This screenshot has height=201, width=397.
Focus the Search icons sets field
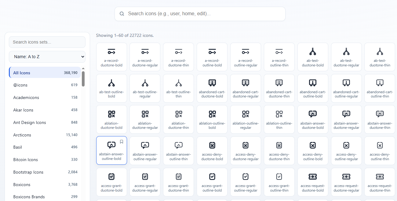click(47, 42)
